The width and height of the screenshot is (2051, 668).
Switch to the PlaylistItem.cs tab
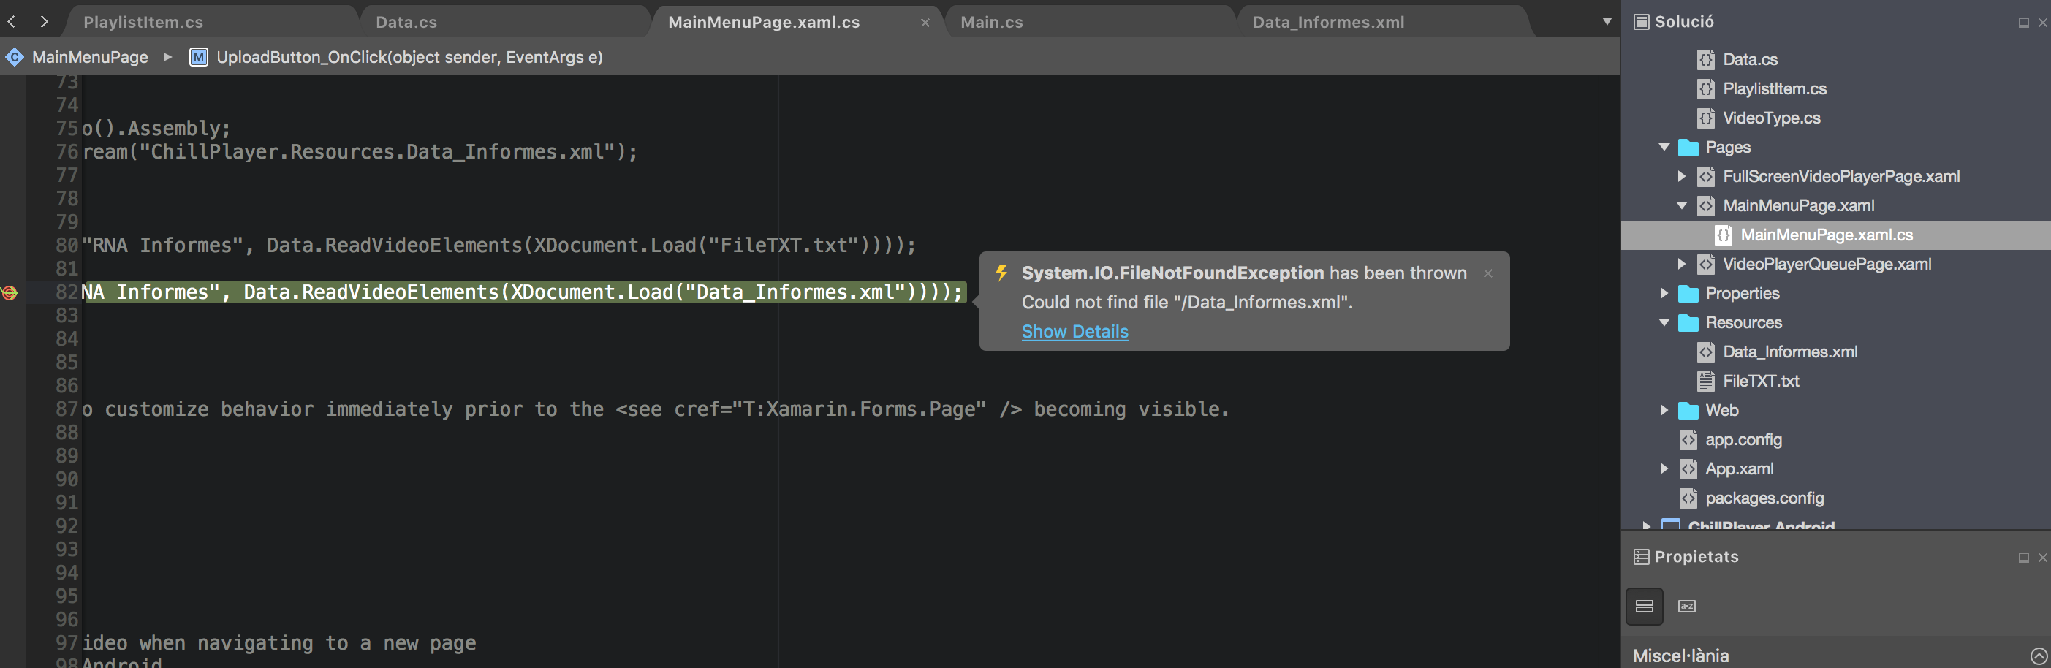coord(143,23)
